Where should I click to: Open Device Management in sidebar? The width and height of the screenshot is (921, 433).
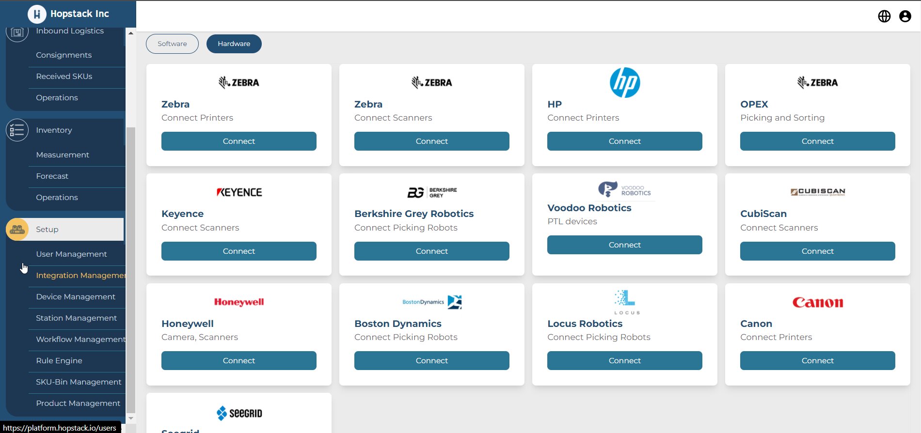76,297
